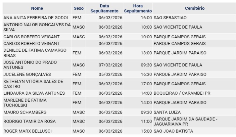Click the MARLENE DE FATIMA TUCHOLSKI name
Screen dimensions: 236x137
[x=25, y=103]
